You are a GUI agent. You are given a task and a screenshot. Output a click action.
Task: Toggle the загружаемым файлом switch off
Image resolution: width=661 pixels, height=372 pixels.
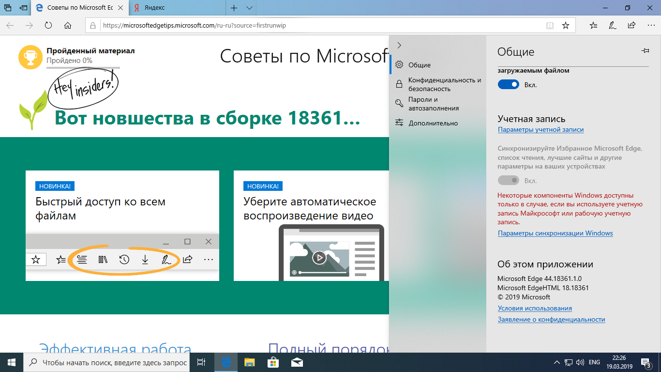[x=508, y=85]
